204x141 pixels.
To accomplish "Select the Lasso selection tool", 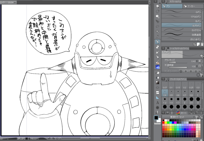I will (158, 26).
